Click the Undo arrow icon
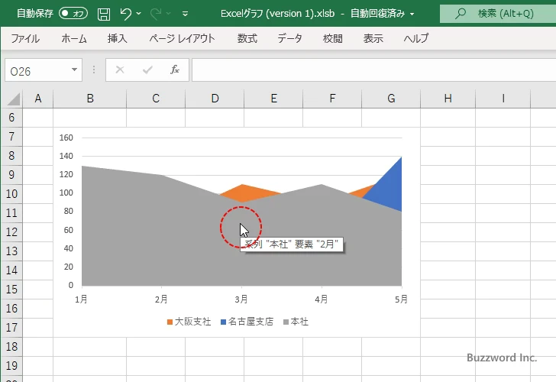556x382 pixels. (x=125, y=14)
